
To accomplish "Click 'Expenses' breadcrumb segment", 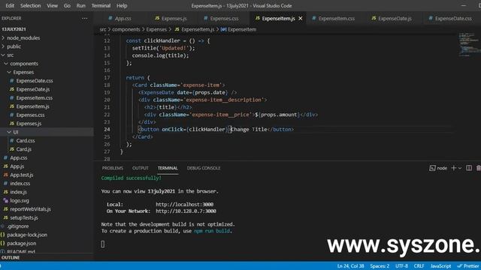I will coord(156,29).
